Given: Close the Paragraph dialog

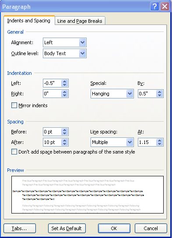Looking at the screenshot, I should [x=165, y=7].
